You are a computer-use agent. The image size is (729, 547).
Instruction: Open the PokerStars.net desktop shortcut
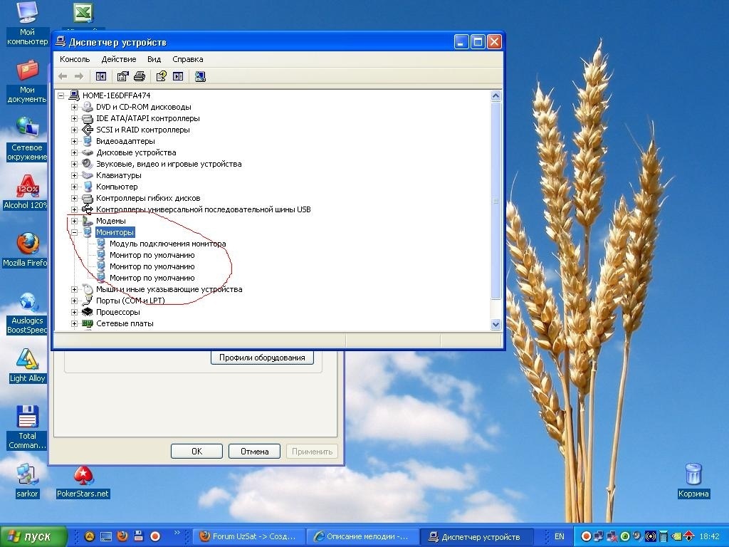[x=83, y=476]
